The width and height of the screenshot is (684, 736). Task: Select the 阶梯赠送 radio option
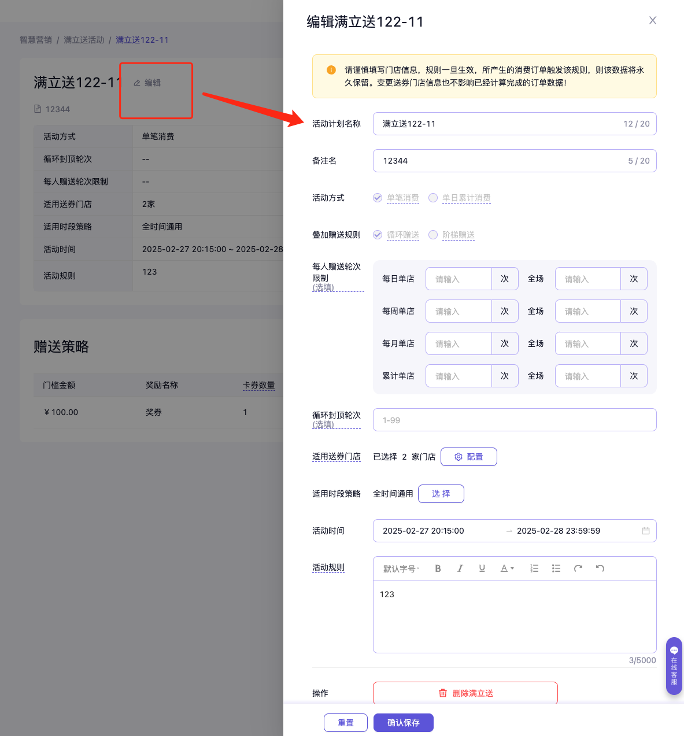(x=433, y=235)
